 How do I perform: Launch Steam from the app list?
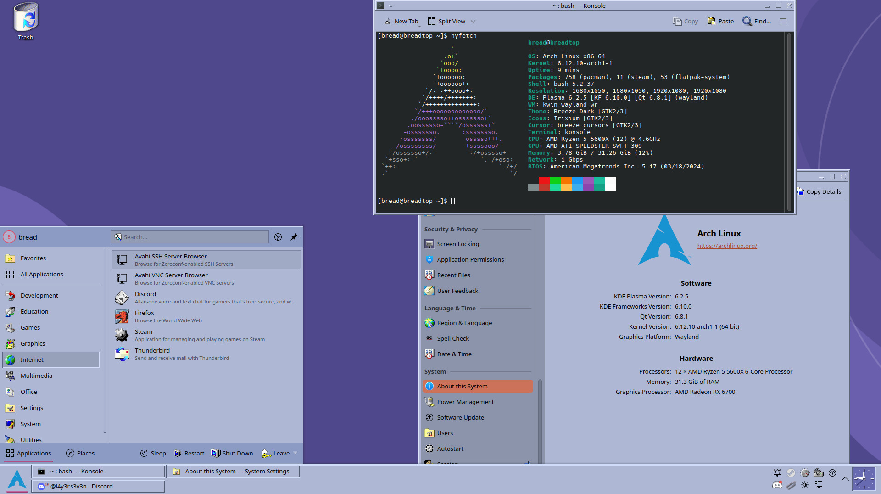(x=206, y=335)
